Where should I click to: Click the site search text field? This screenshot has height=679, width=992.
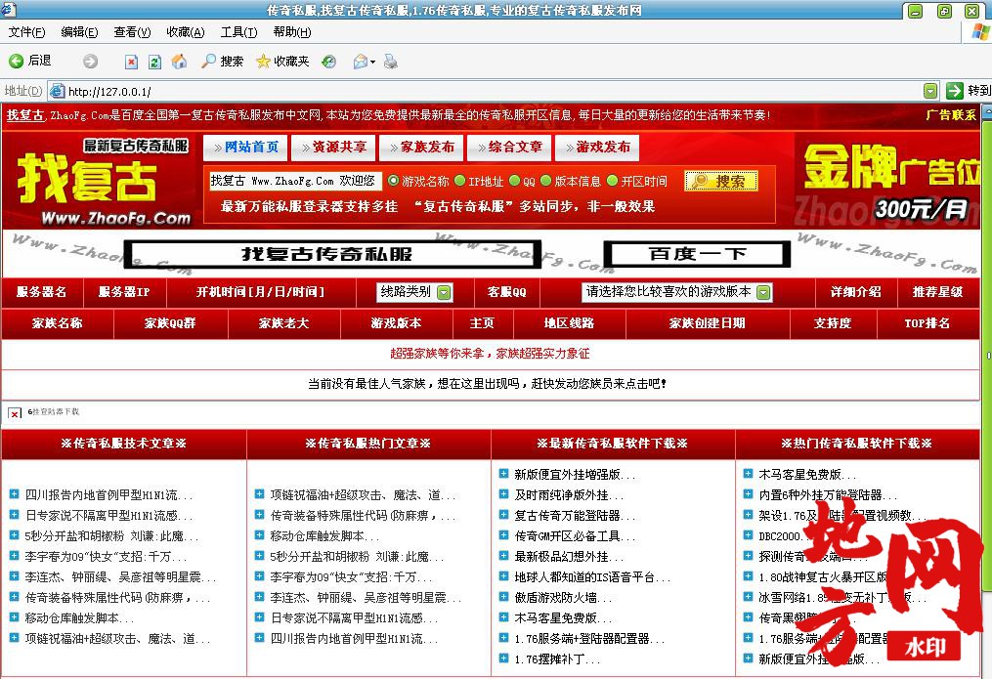295,181
